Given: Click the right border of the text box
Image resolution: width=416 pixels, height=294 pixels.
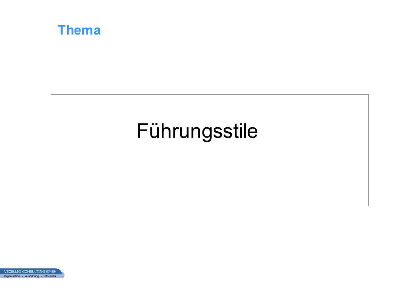Looking at the screenshot, I should point(369,150).
